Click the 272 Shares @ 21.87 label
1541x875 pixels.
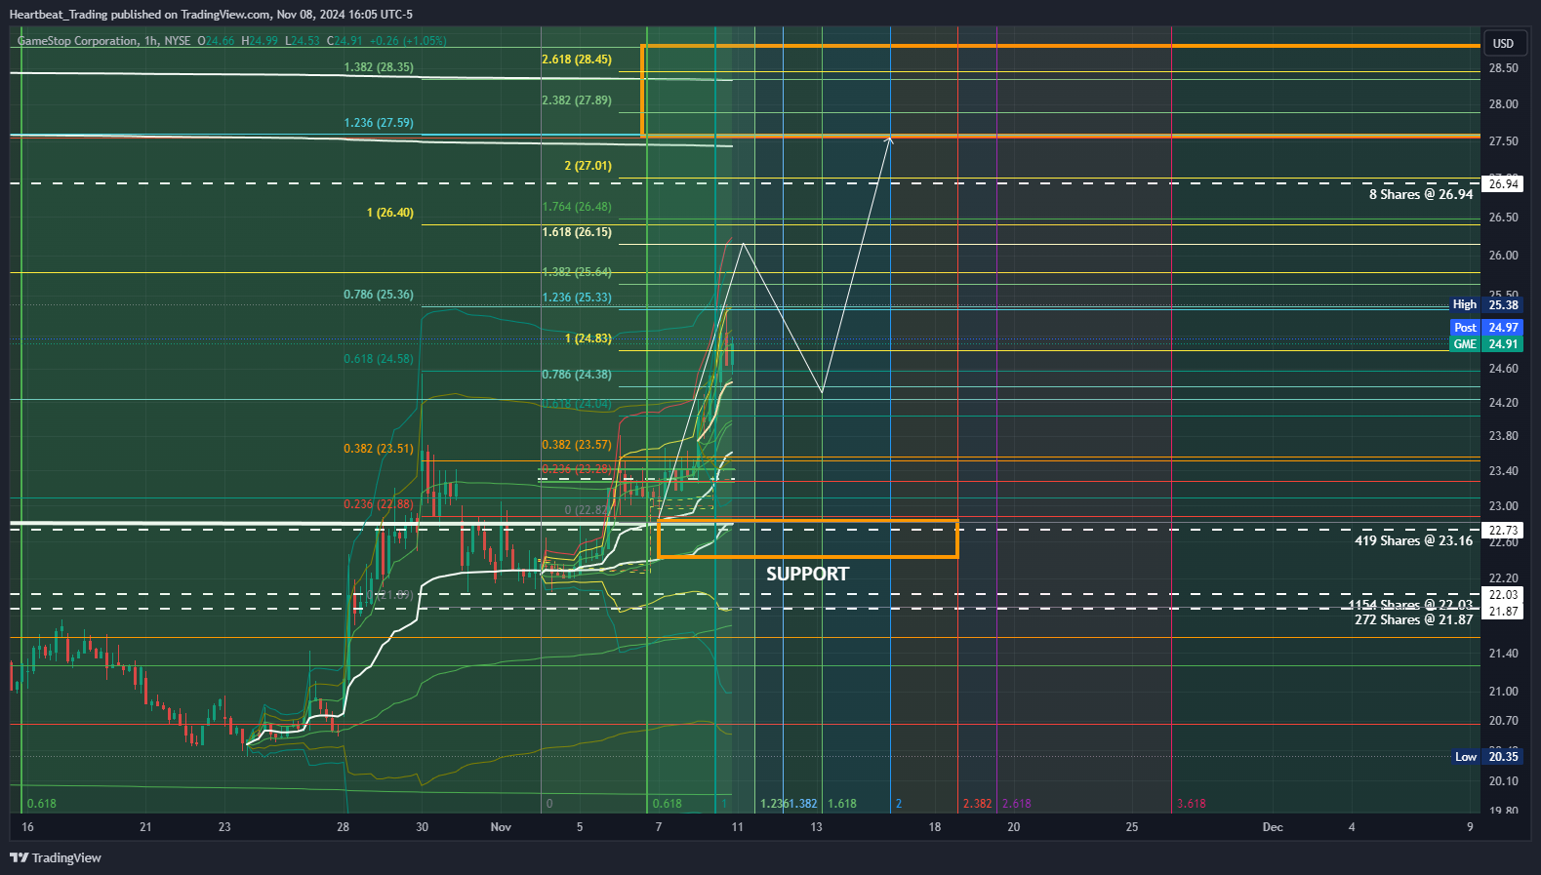pos(1413,619)
